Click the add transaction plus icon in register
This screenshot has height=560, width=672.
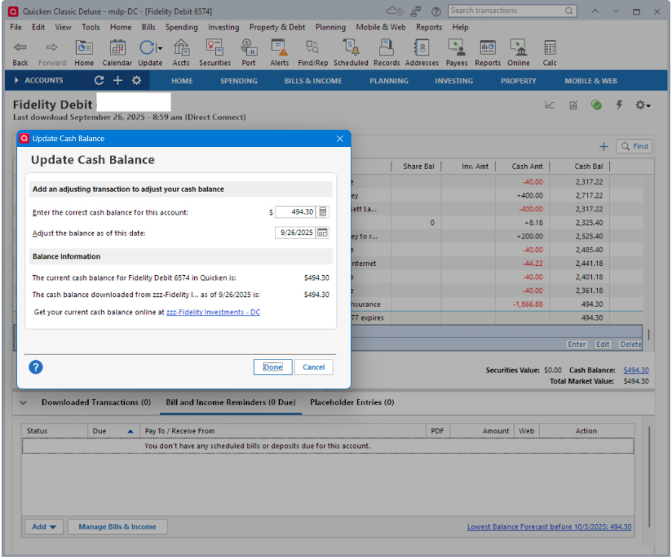pos(603,147)
